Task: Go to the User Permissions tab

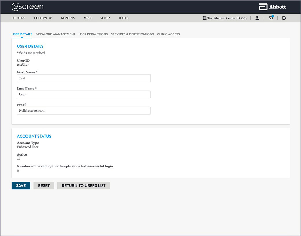Action: pyautogui.click(x=93, y=34)
